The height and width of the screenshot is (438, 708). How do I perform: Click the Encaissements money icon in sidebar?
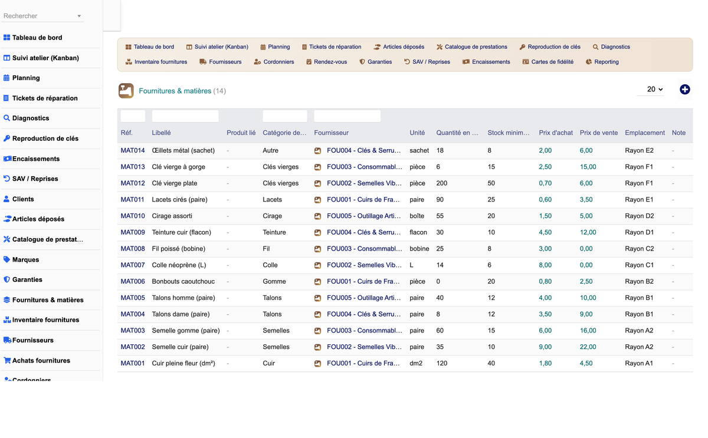[x=7, y=159]
